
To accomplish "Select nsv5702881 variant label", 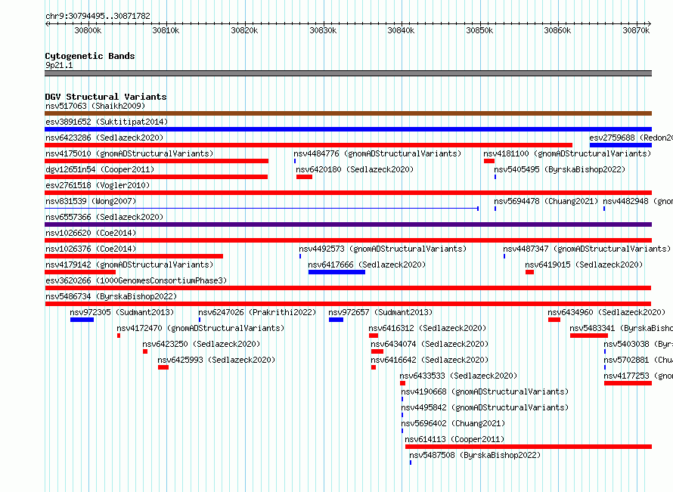I will [638, 360].
